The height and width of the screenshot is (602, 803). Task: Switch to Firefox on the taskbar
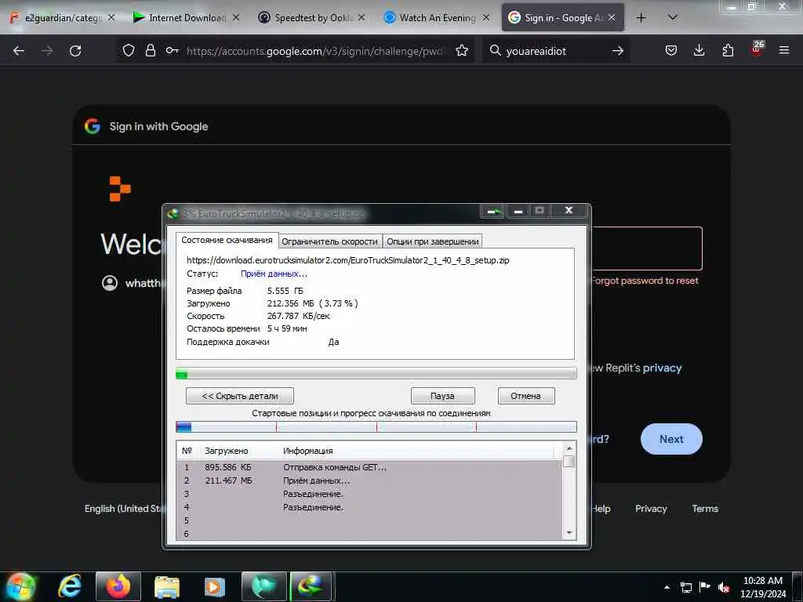pyautogui.click(x=118, y=586)
